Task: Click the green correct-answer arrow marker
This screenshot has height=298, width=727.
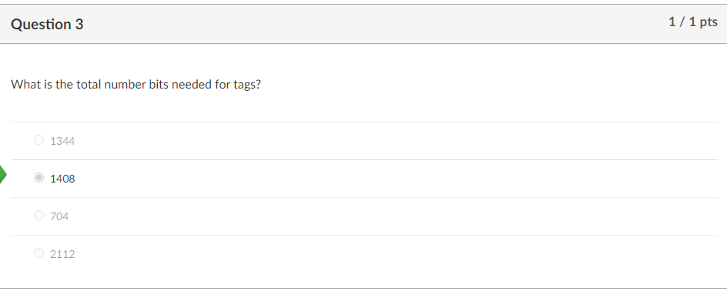Action: click(3, 175)
